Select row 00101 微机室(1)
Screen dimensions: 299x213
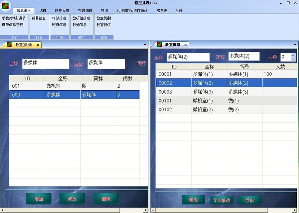pyautogui.click(x=226, y=100)
